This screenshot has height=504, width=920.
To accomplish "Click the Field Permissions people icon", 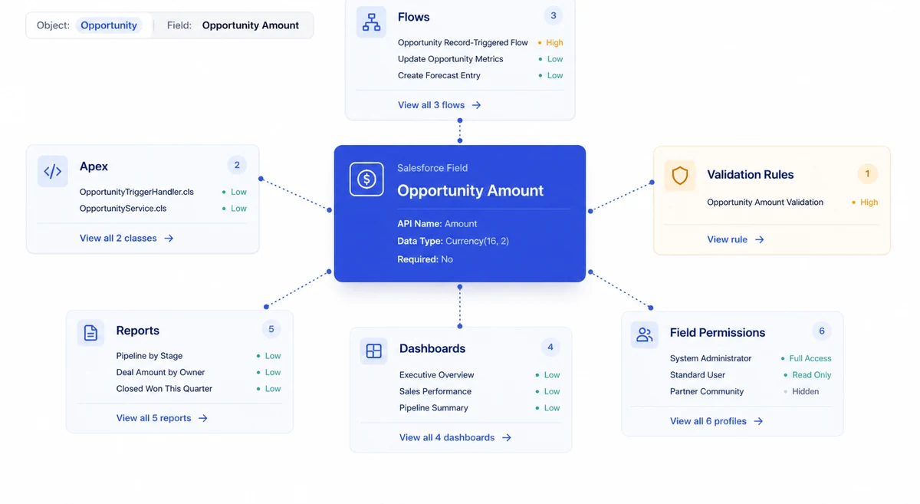I will [644, 334].
